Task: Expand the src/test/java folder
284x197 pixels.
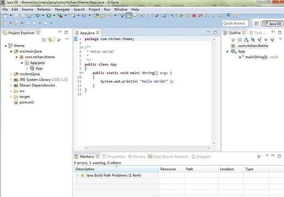Action: click(x=10, y=74)
